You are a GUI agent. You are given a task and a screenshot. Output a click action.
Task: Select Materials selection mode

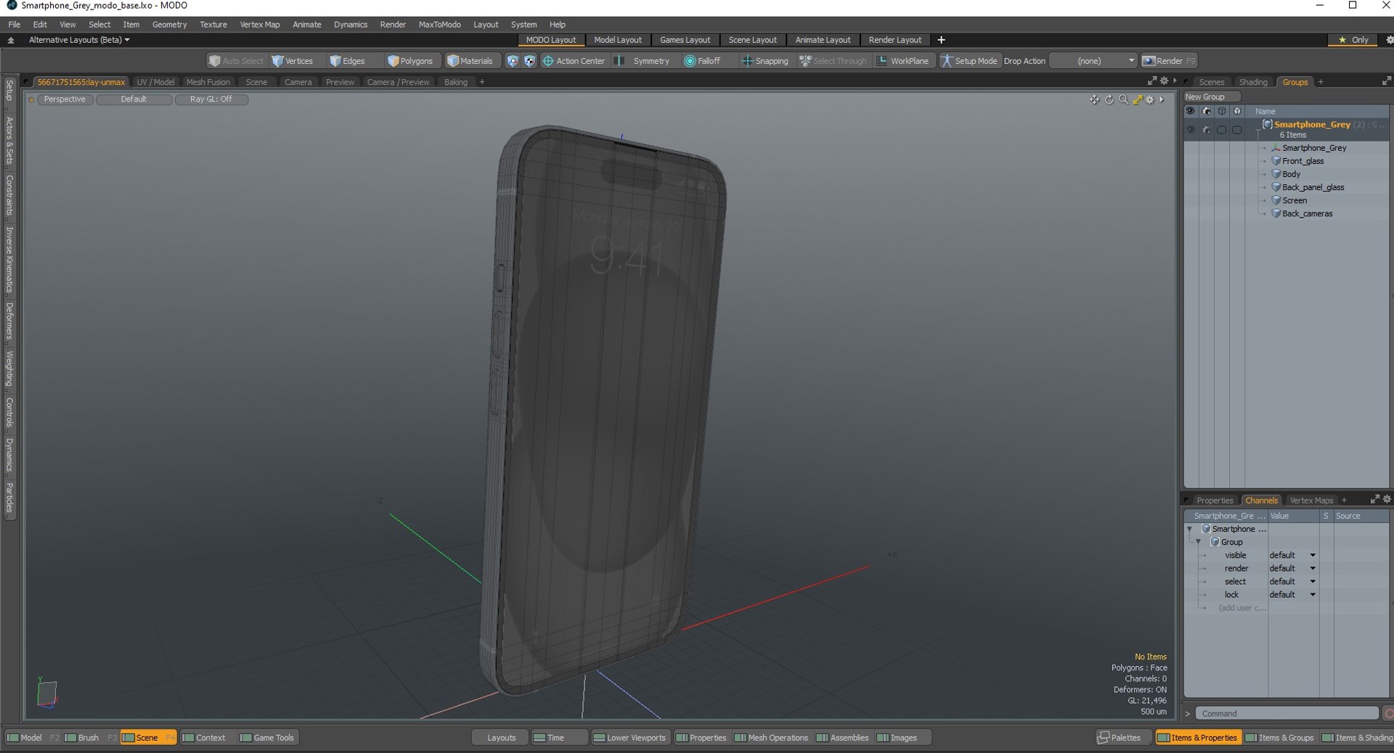(470, 61)
